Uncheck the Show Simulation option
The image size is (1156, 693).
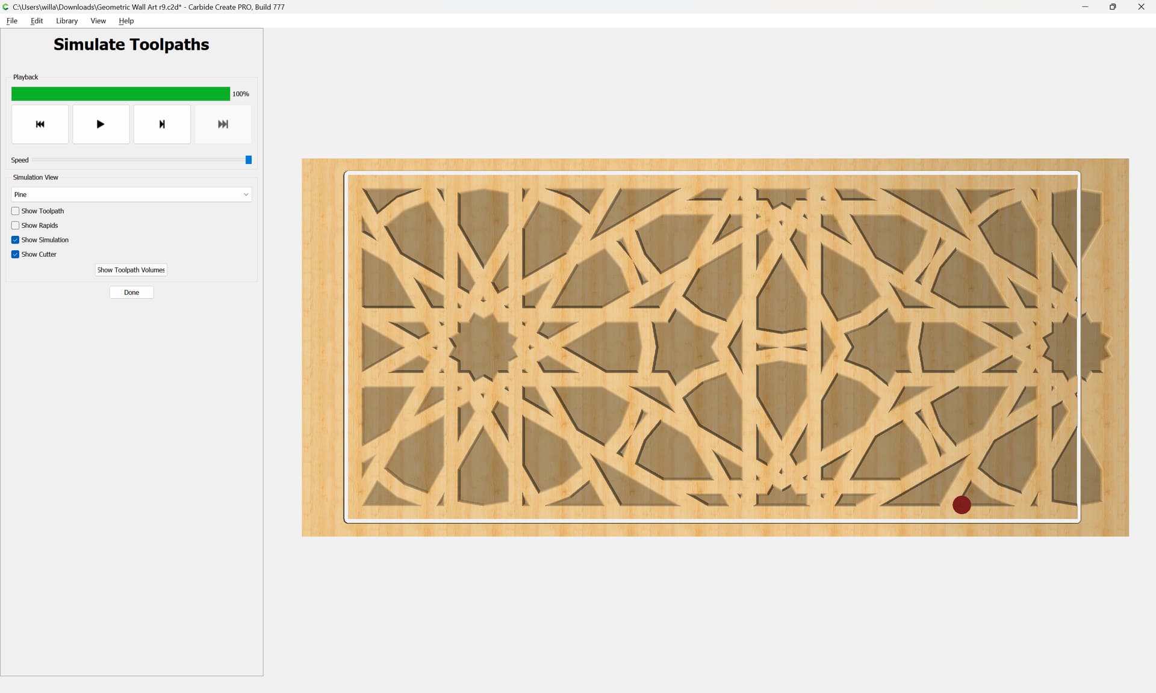[16, 240]
